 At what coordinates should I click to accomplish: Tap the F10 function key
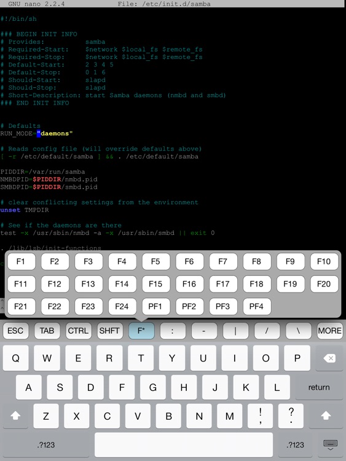point(324,261)
